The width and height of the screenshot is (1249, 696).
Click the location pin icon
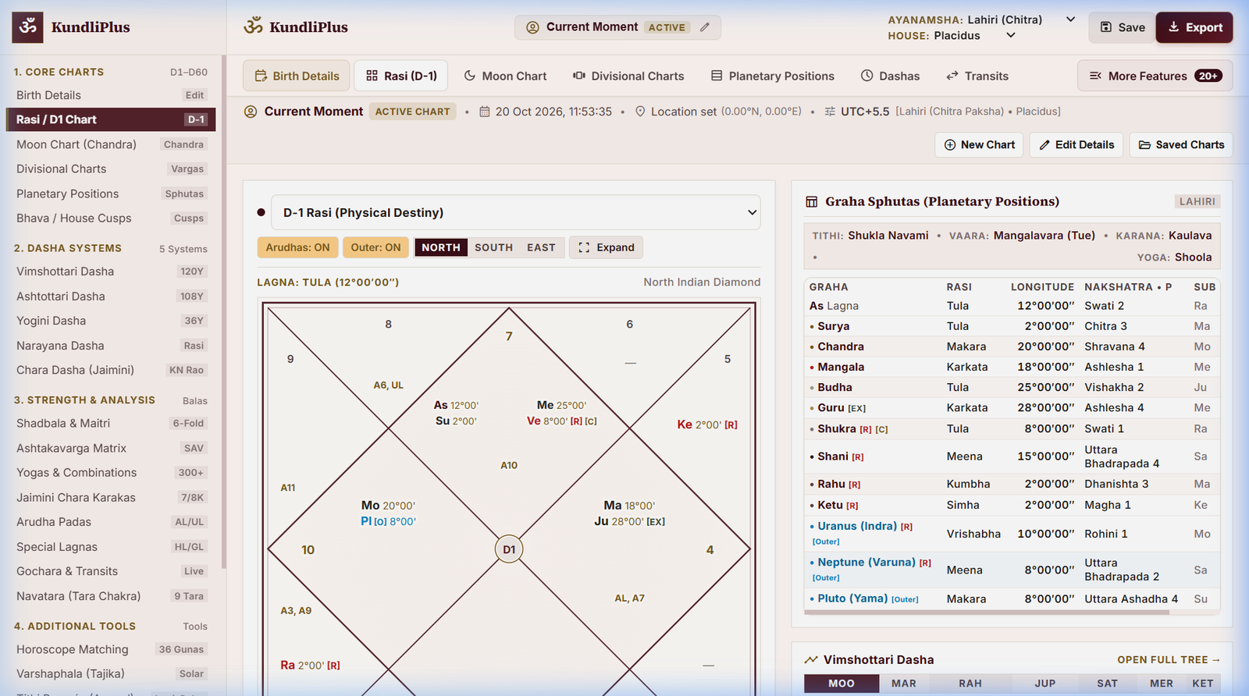(x=640, y=112)
